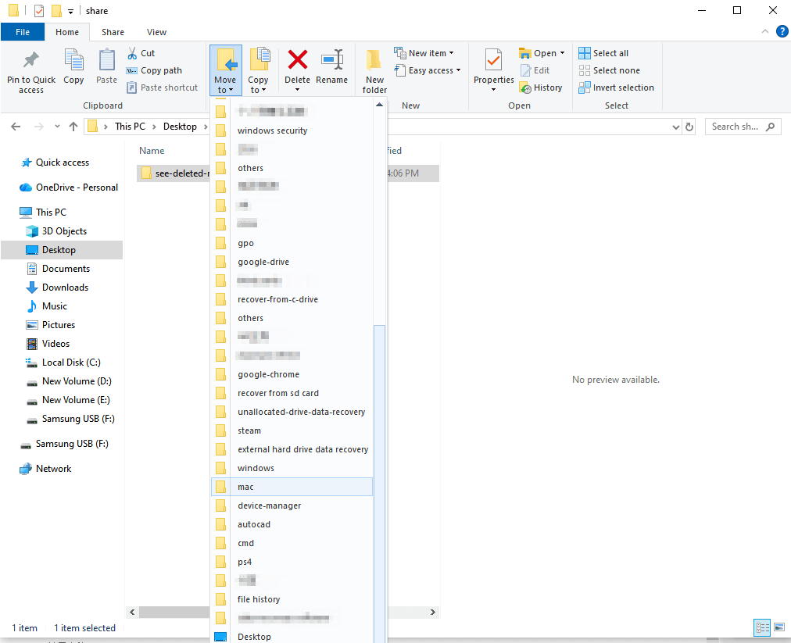Open the New item dropdown

(427, 53)
